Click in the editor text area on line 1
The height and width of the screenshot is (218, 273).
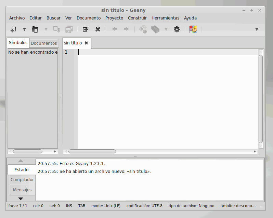click(x=164, y=52)
